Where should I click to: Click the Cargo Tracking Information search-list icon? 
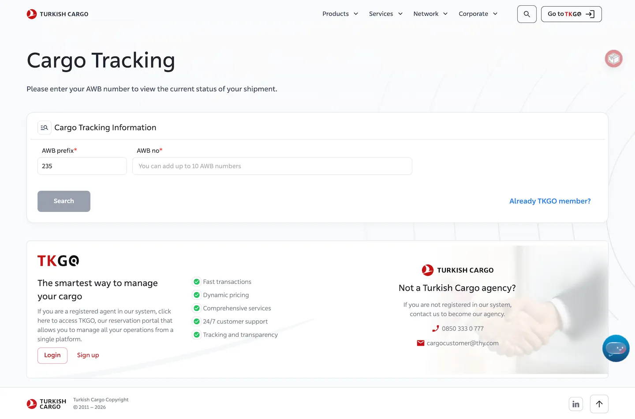pos(44,128)
